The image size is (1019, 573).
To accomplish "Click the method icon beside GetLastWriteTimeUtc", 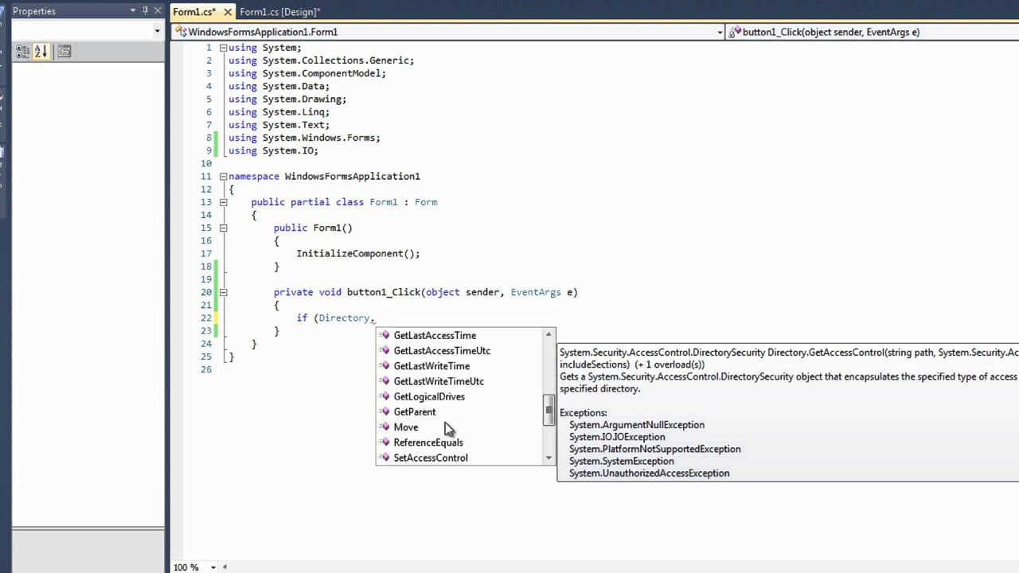I will point(385,381).
